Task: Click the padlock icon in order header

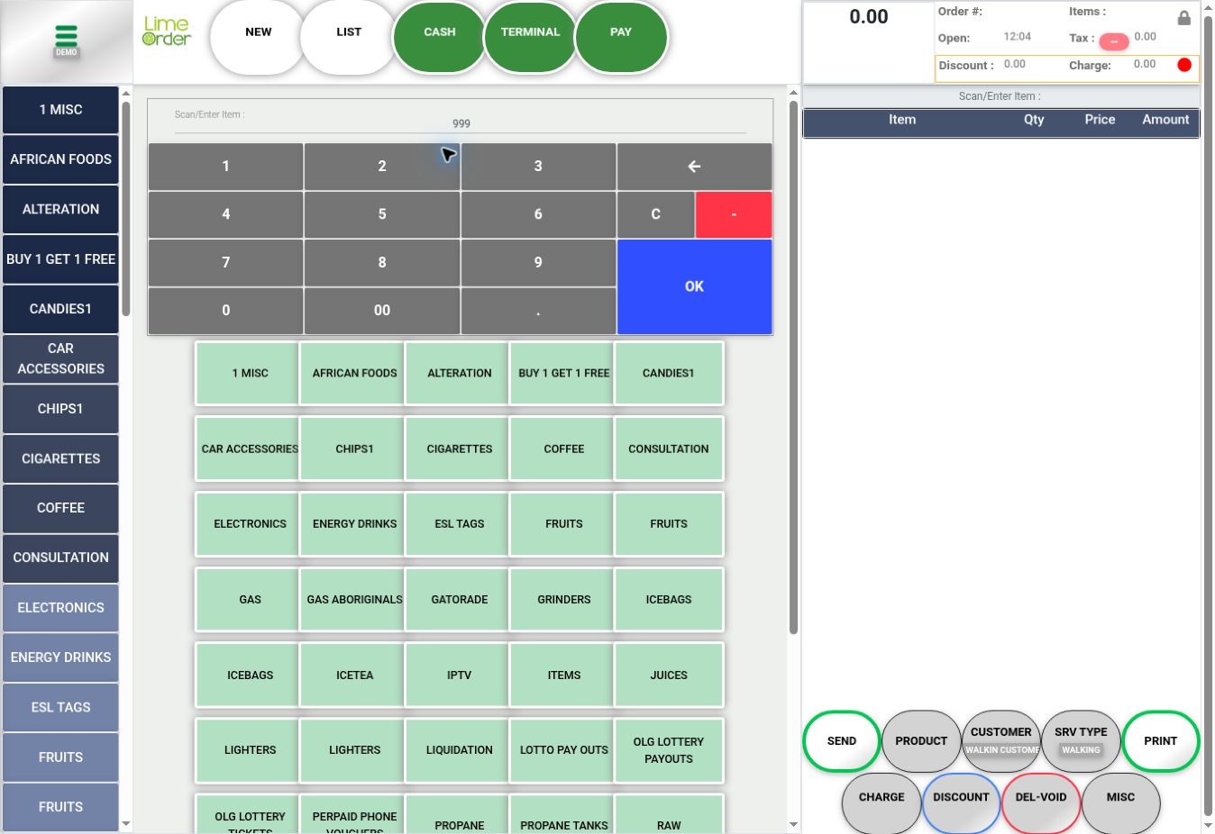Action: [x=1183, y=17]
